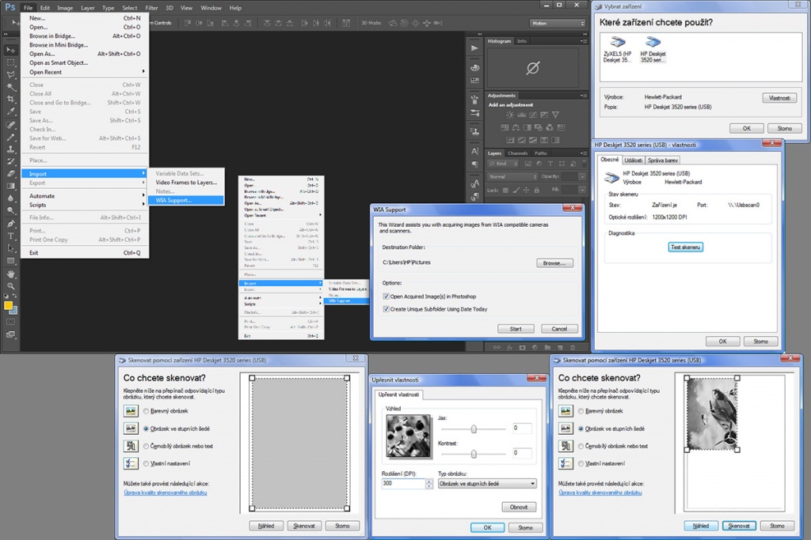Click the bird preview image in the scan dialog

(x=712, y=413)
